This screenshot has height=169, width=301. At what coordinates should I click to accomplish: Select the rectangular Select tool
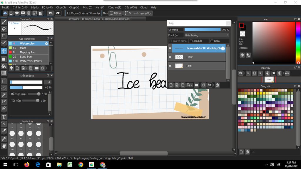point(4,81)
